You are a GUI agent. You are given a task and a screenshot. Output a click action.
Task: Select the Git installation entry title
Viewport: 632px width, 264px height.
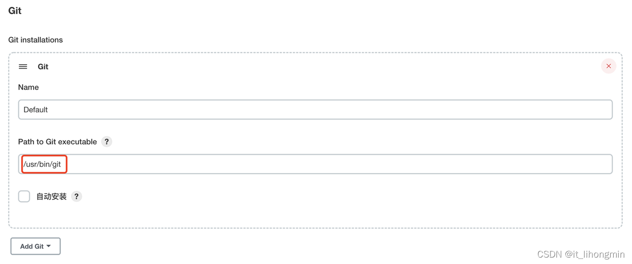[43, 67]
